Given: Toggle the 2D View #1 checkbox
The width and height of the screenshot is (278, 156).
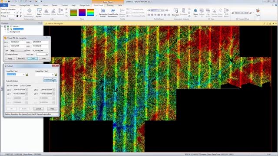Looking at the screenshot, I should tap(5, 26).
